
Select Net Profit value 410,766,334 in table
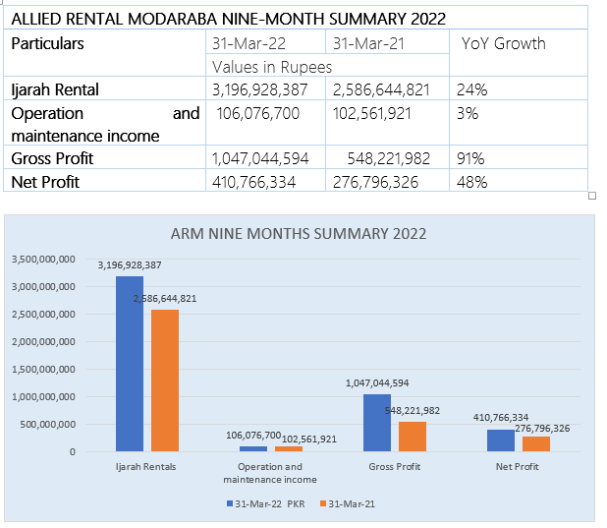point(259,181)
